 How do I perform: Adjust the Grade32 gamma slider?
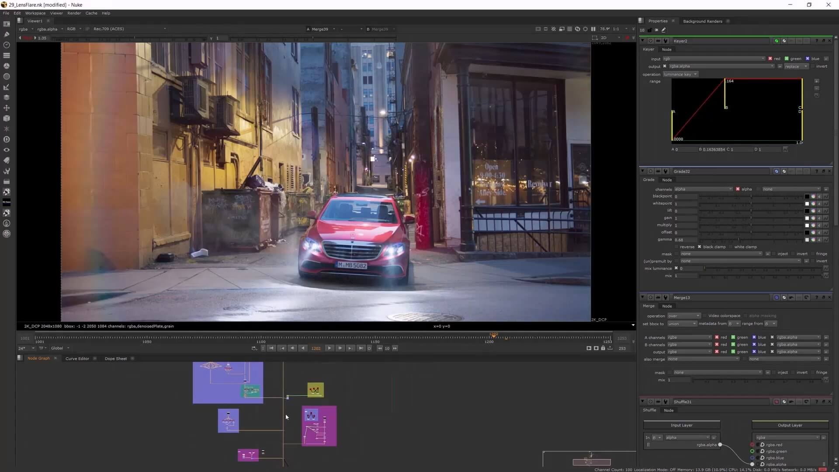(x=751, y=239)
